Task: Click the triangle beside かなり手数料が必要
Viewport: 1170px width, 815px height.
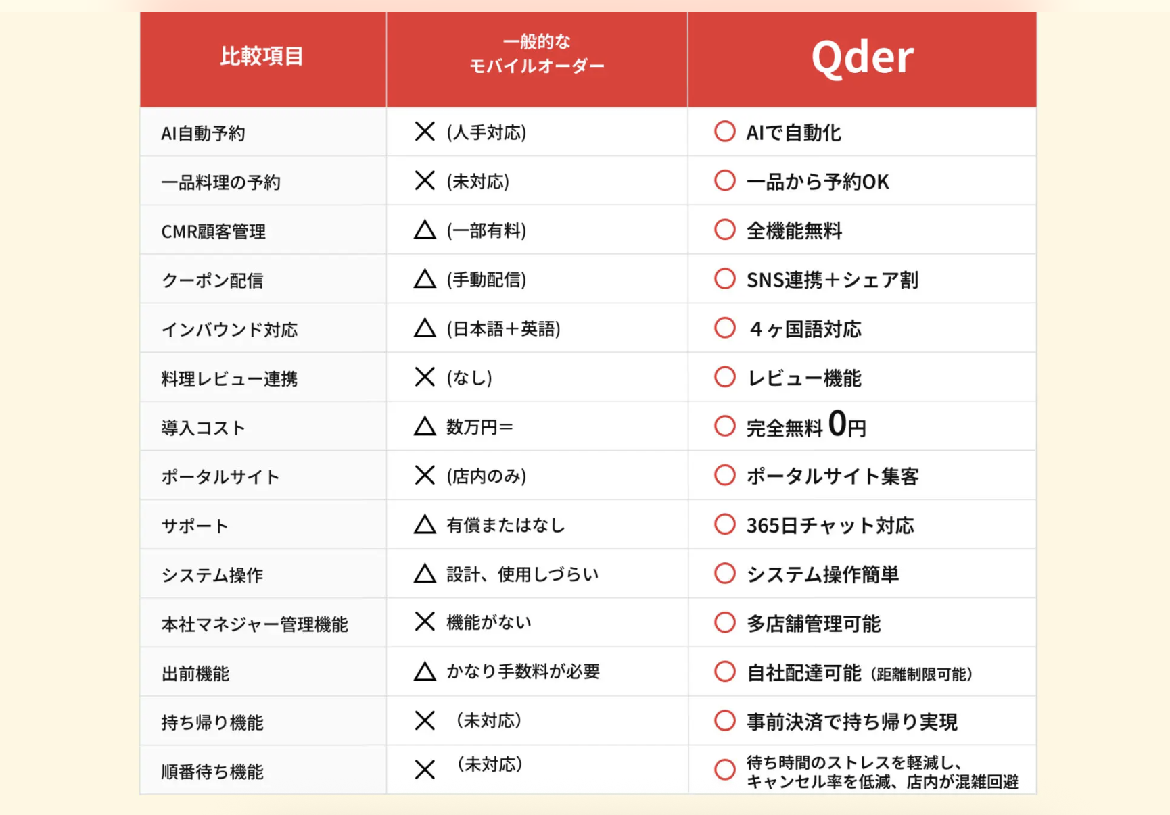Action: tap(425, 671)
